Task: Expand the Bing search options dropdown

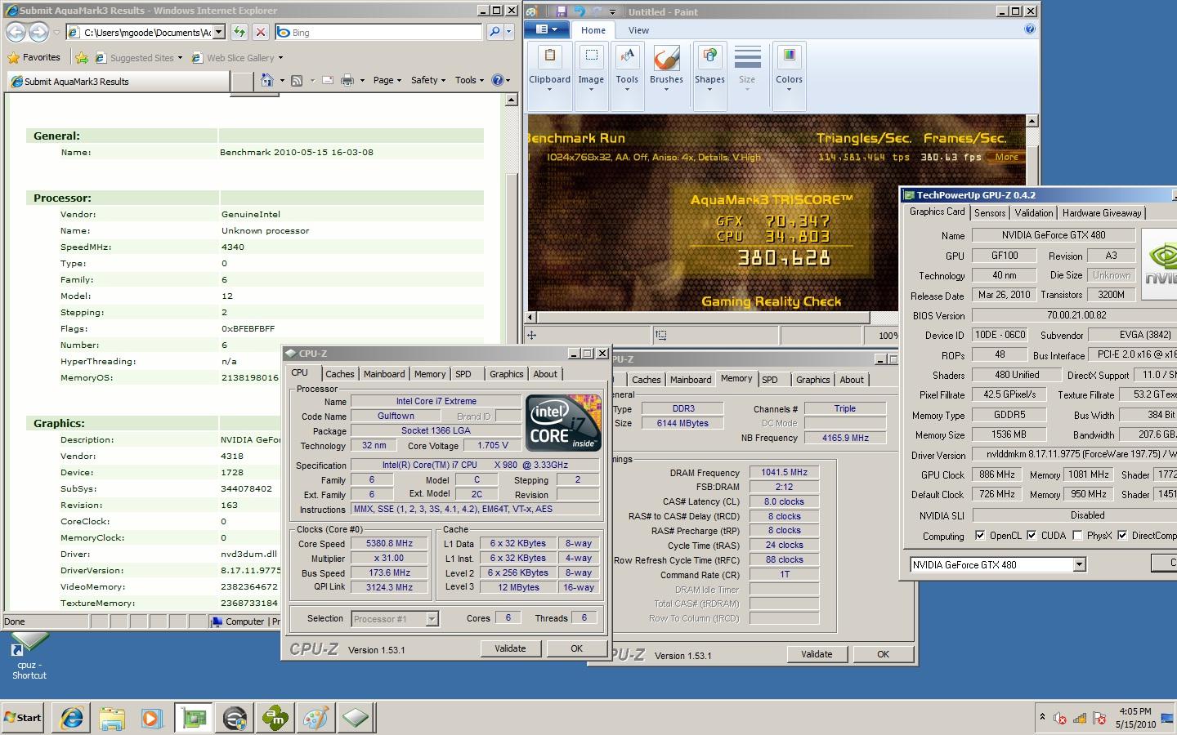Action: [509, 32]
